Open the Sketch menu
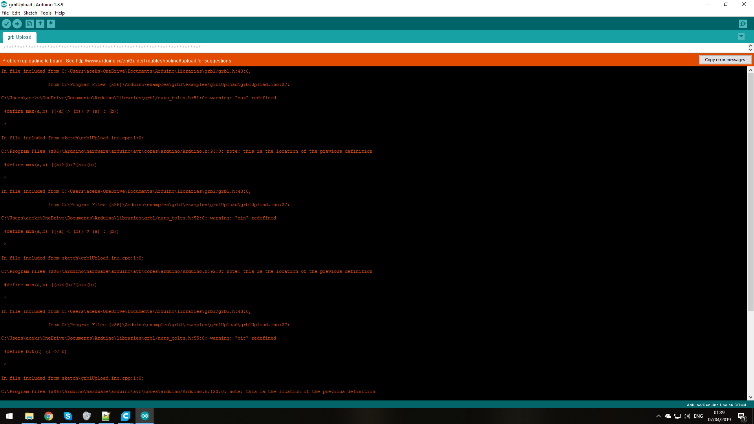This screenshot has height=424, width=754. (30, 13)
